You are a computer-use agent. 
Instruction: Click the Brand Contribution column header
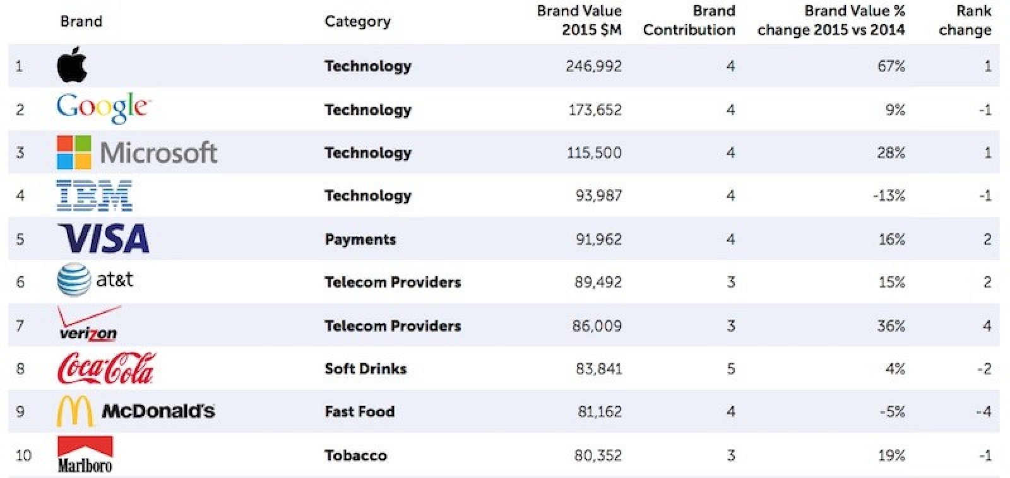coord(689,20)
